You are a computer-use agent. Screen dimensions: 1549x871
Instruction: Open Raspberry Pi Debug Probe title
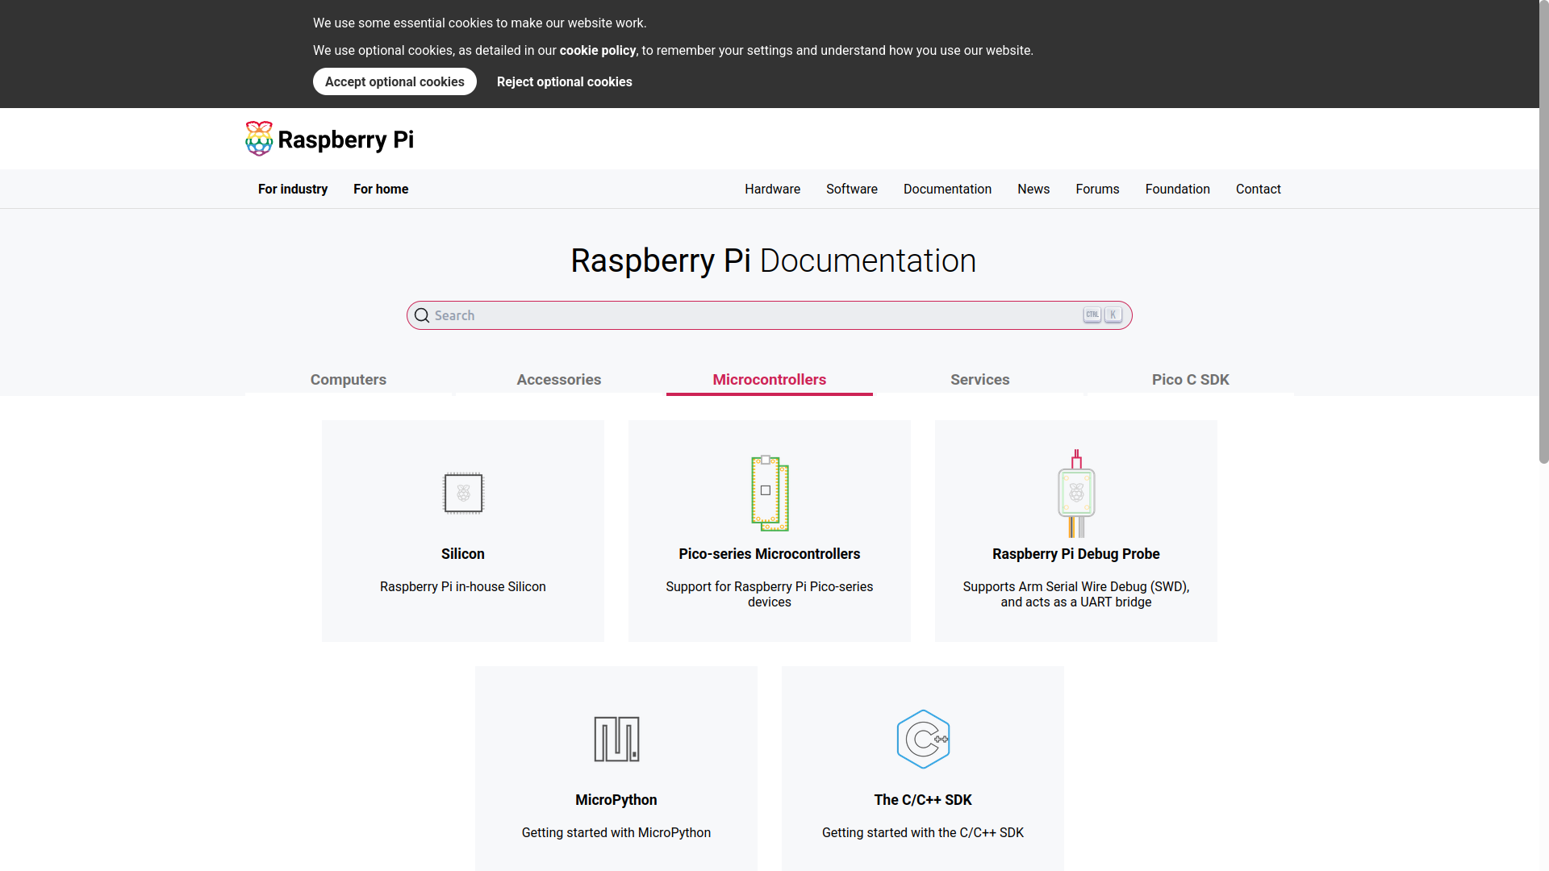click(x=1076, y=554)
